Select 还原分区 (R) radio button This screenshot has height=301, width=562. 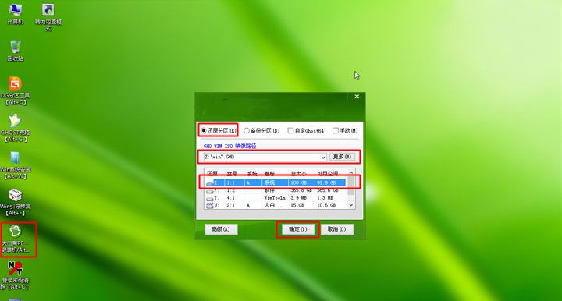204,131
